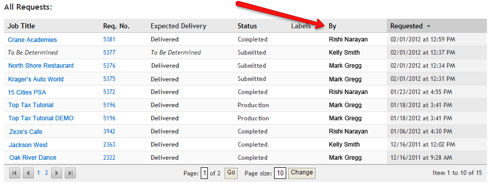Viewport: 491px width, 185px height.
Task: Sort requests by the By column
Action: point(332,26)
